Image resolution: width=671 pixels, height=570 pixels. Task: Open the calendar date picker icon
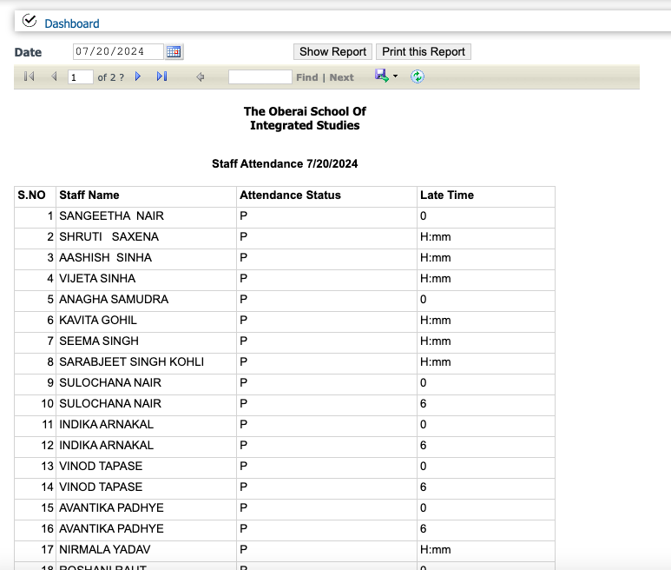point(174,52)
